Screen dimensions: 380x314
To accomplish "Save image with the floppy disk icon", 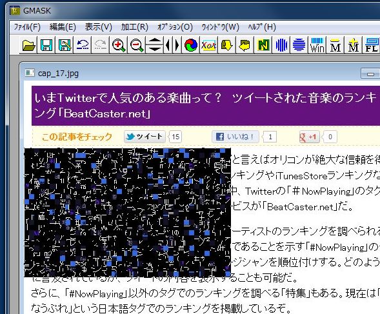I will (x=46, y=45).
